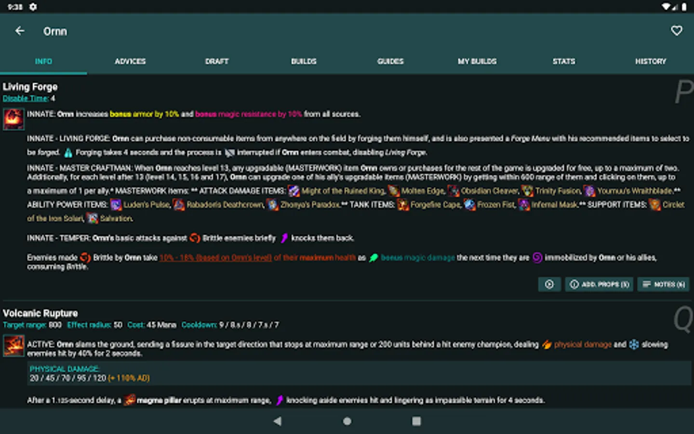Tap the purple immobilized status icon
Viewport: 694px width, 434px height.
537,258
